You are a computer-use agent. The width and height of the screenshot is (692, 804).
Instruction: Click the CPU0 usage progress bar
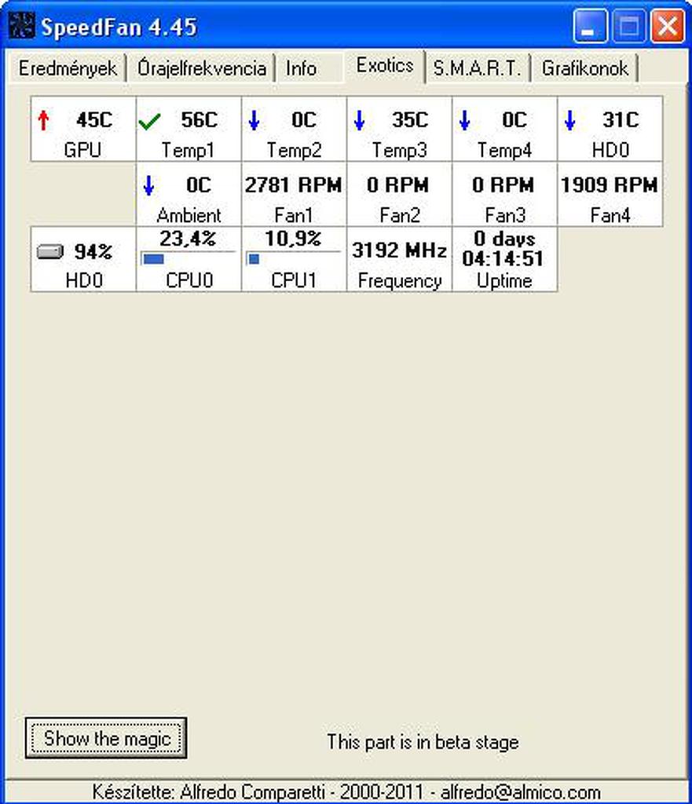[x=188, y=258]
